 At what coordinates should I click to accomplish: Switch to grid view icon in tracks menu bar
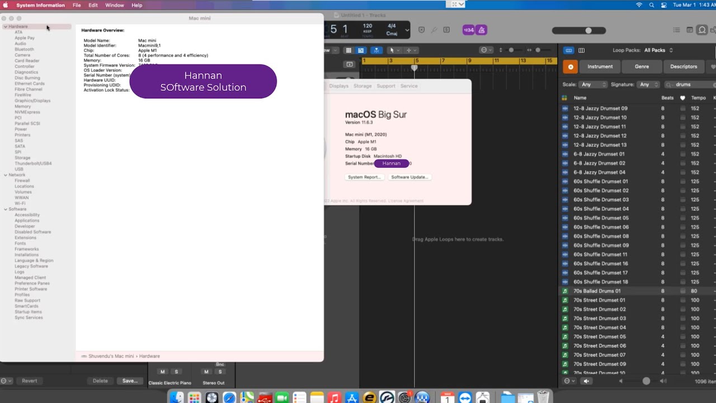pyautogui.click(x=348, y=50)
